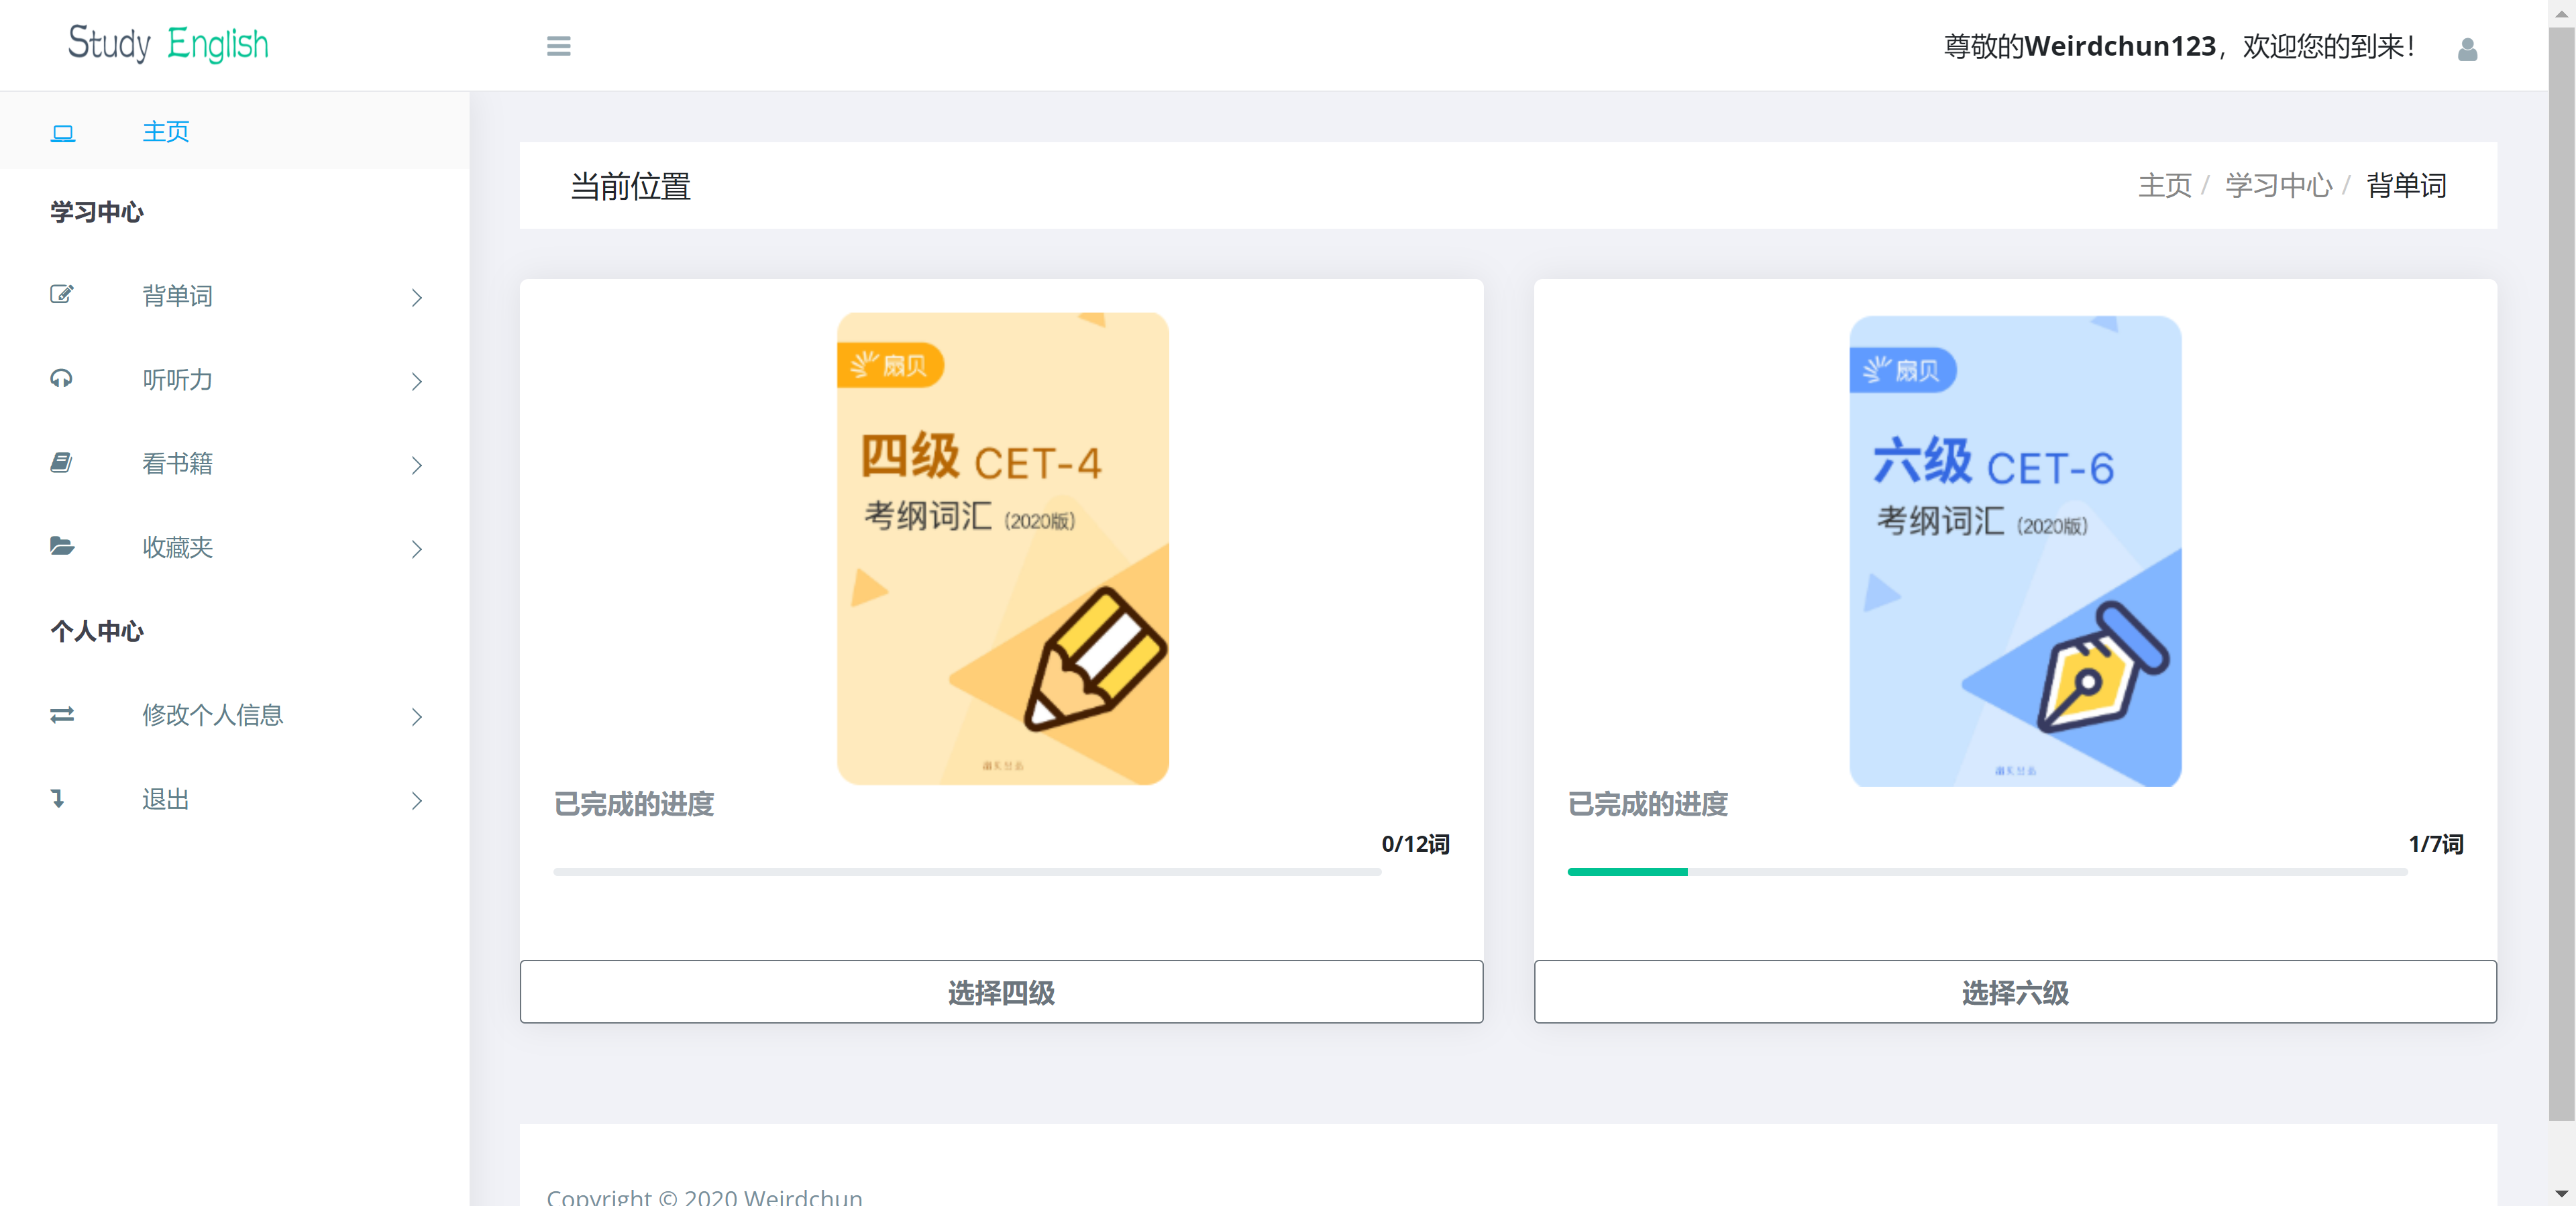Click the edit pencil icon for 背单词
Screen dimensions: 2576x1206
click(x=62, y=294)
